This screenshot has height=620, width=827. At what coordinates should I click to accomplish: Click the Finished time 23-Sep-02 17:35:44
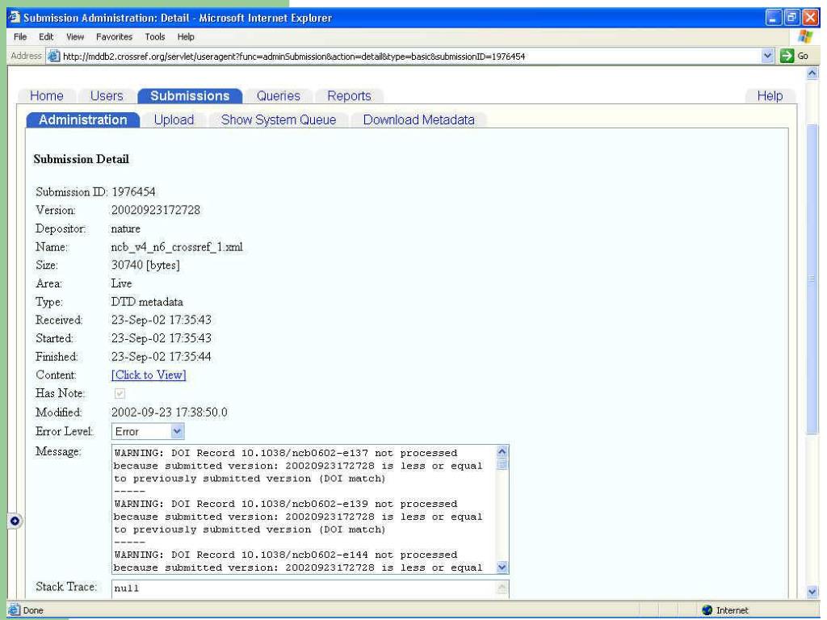[162, 357]
